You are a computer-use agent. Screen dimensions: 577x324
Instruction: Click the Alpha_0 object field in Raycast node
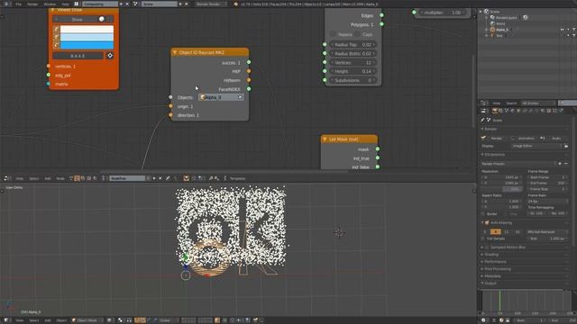click(x=221, y=97)
